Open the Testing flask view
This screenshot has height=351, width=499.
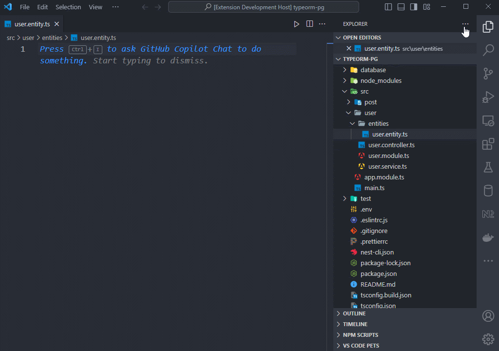click(x=488, y=167)
